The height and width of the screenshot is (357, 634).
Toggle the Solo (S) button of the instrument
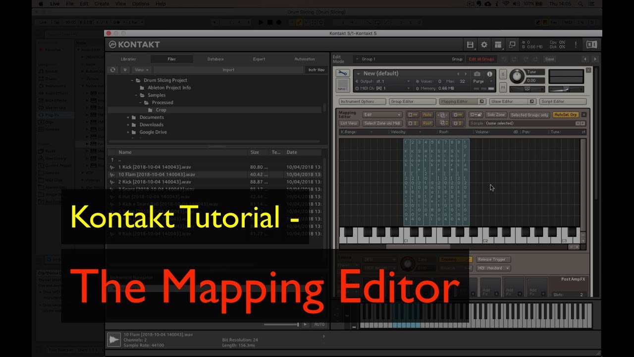point(503,74)
